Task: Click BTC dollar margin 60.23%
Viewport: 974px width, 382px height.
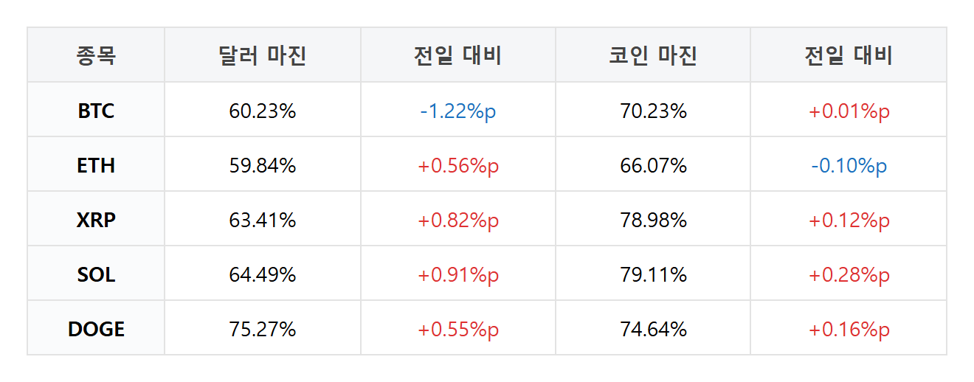Action: (x=263, y=111)
